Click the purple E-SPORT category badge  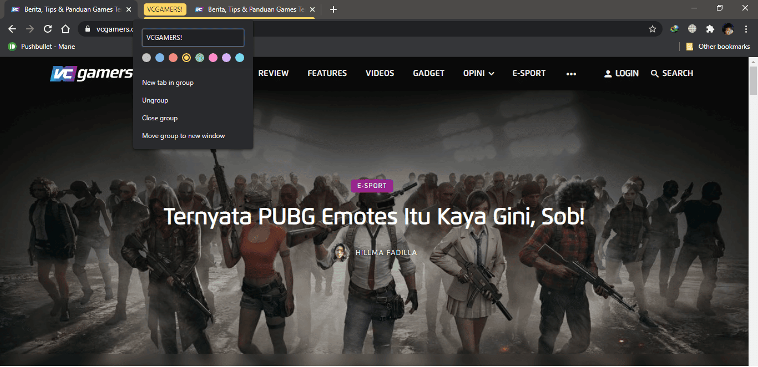[372, 186]
